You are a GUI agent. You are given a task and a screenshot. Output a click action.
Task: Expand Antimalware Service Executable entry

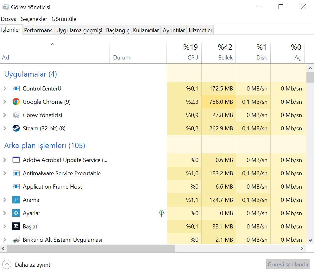[5, 173]
